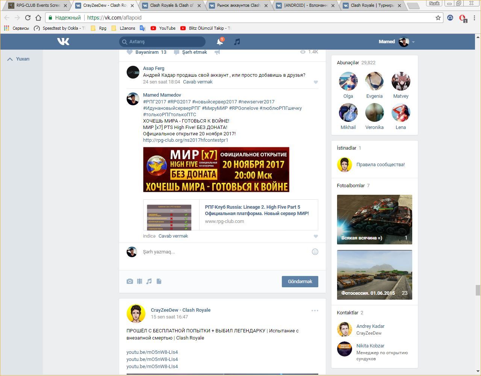Close the CrayZeeDew - Clash Royale tab
This screenshot has width=481, height=376.
(132, 6)
